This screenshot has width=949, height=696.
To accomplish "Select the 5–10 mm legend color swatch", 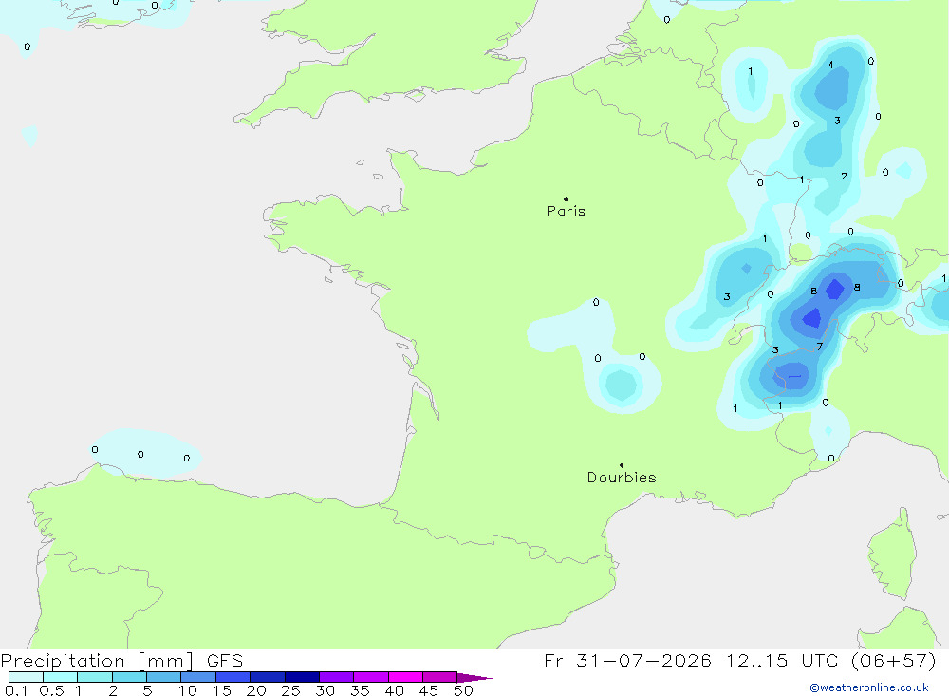I will click(x=164, y=677).
